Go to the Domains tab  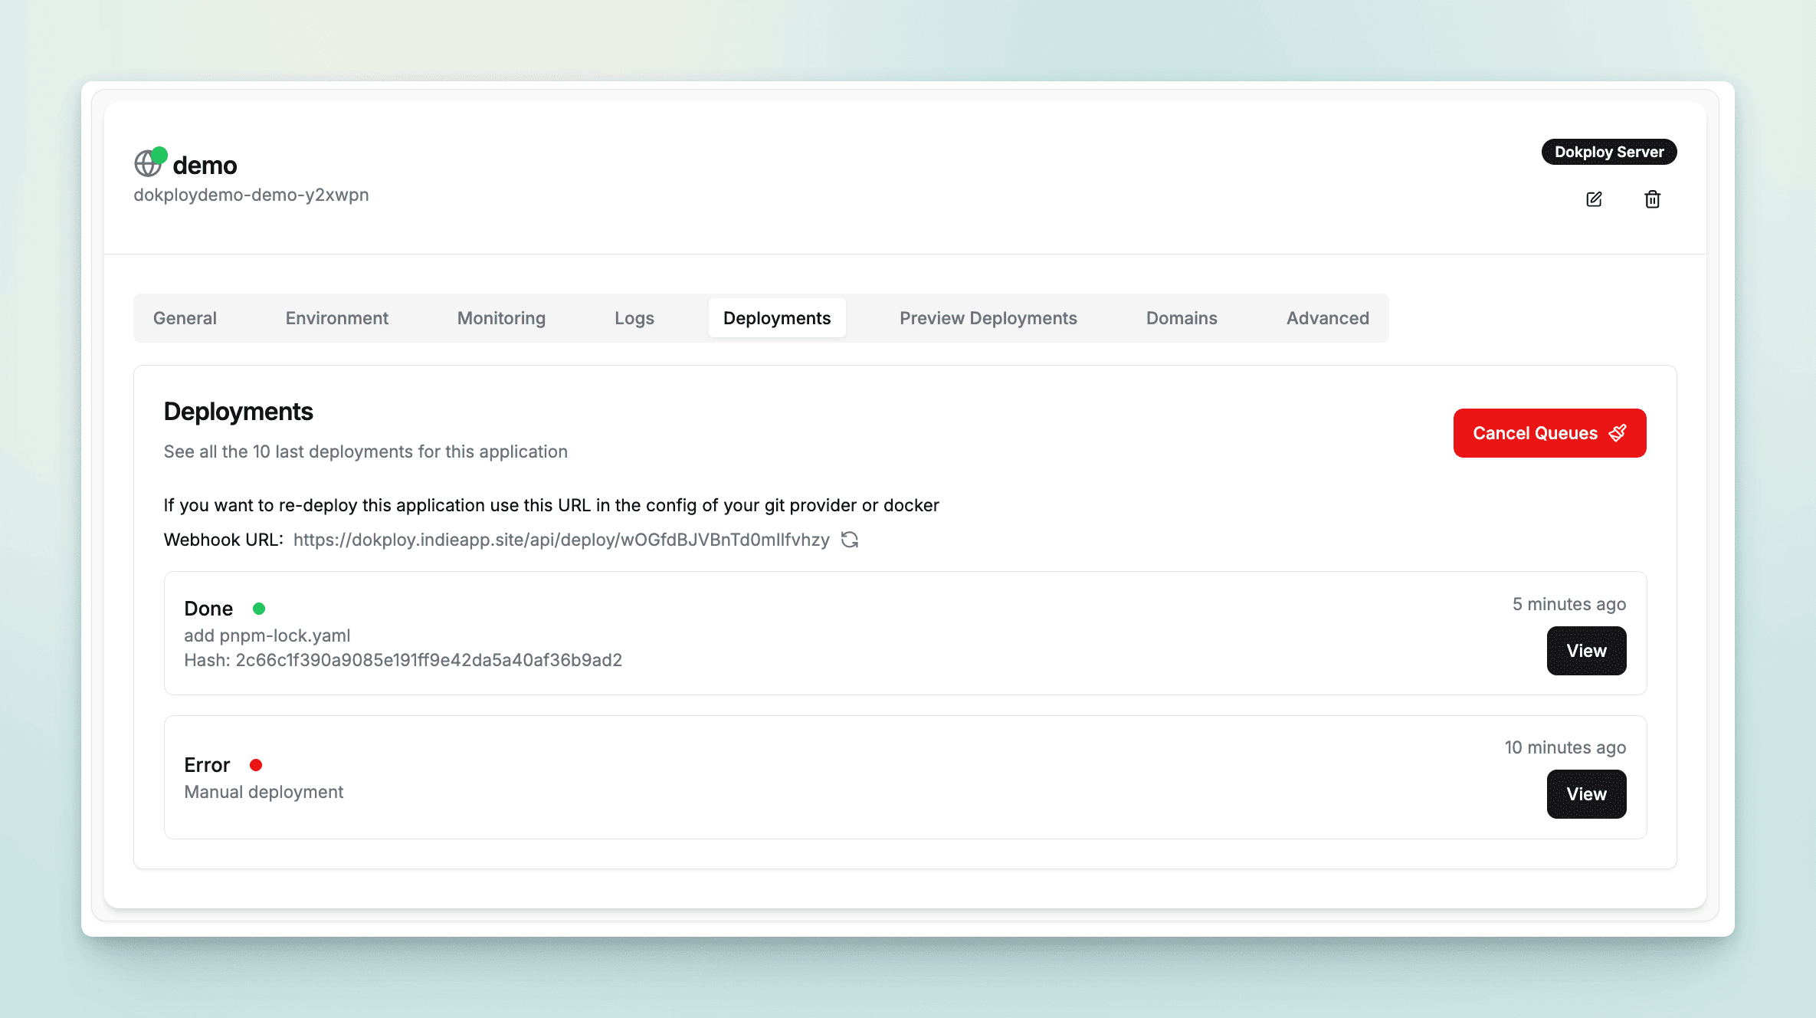1181,318
